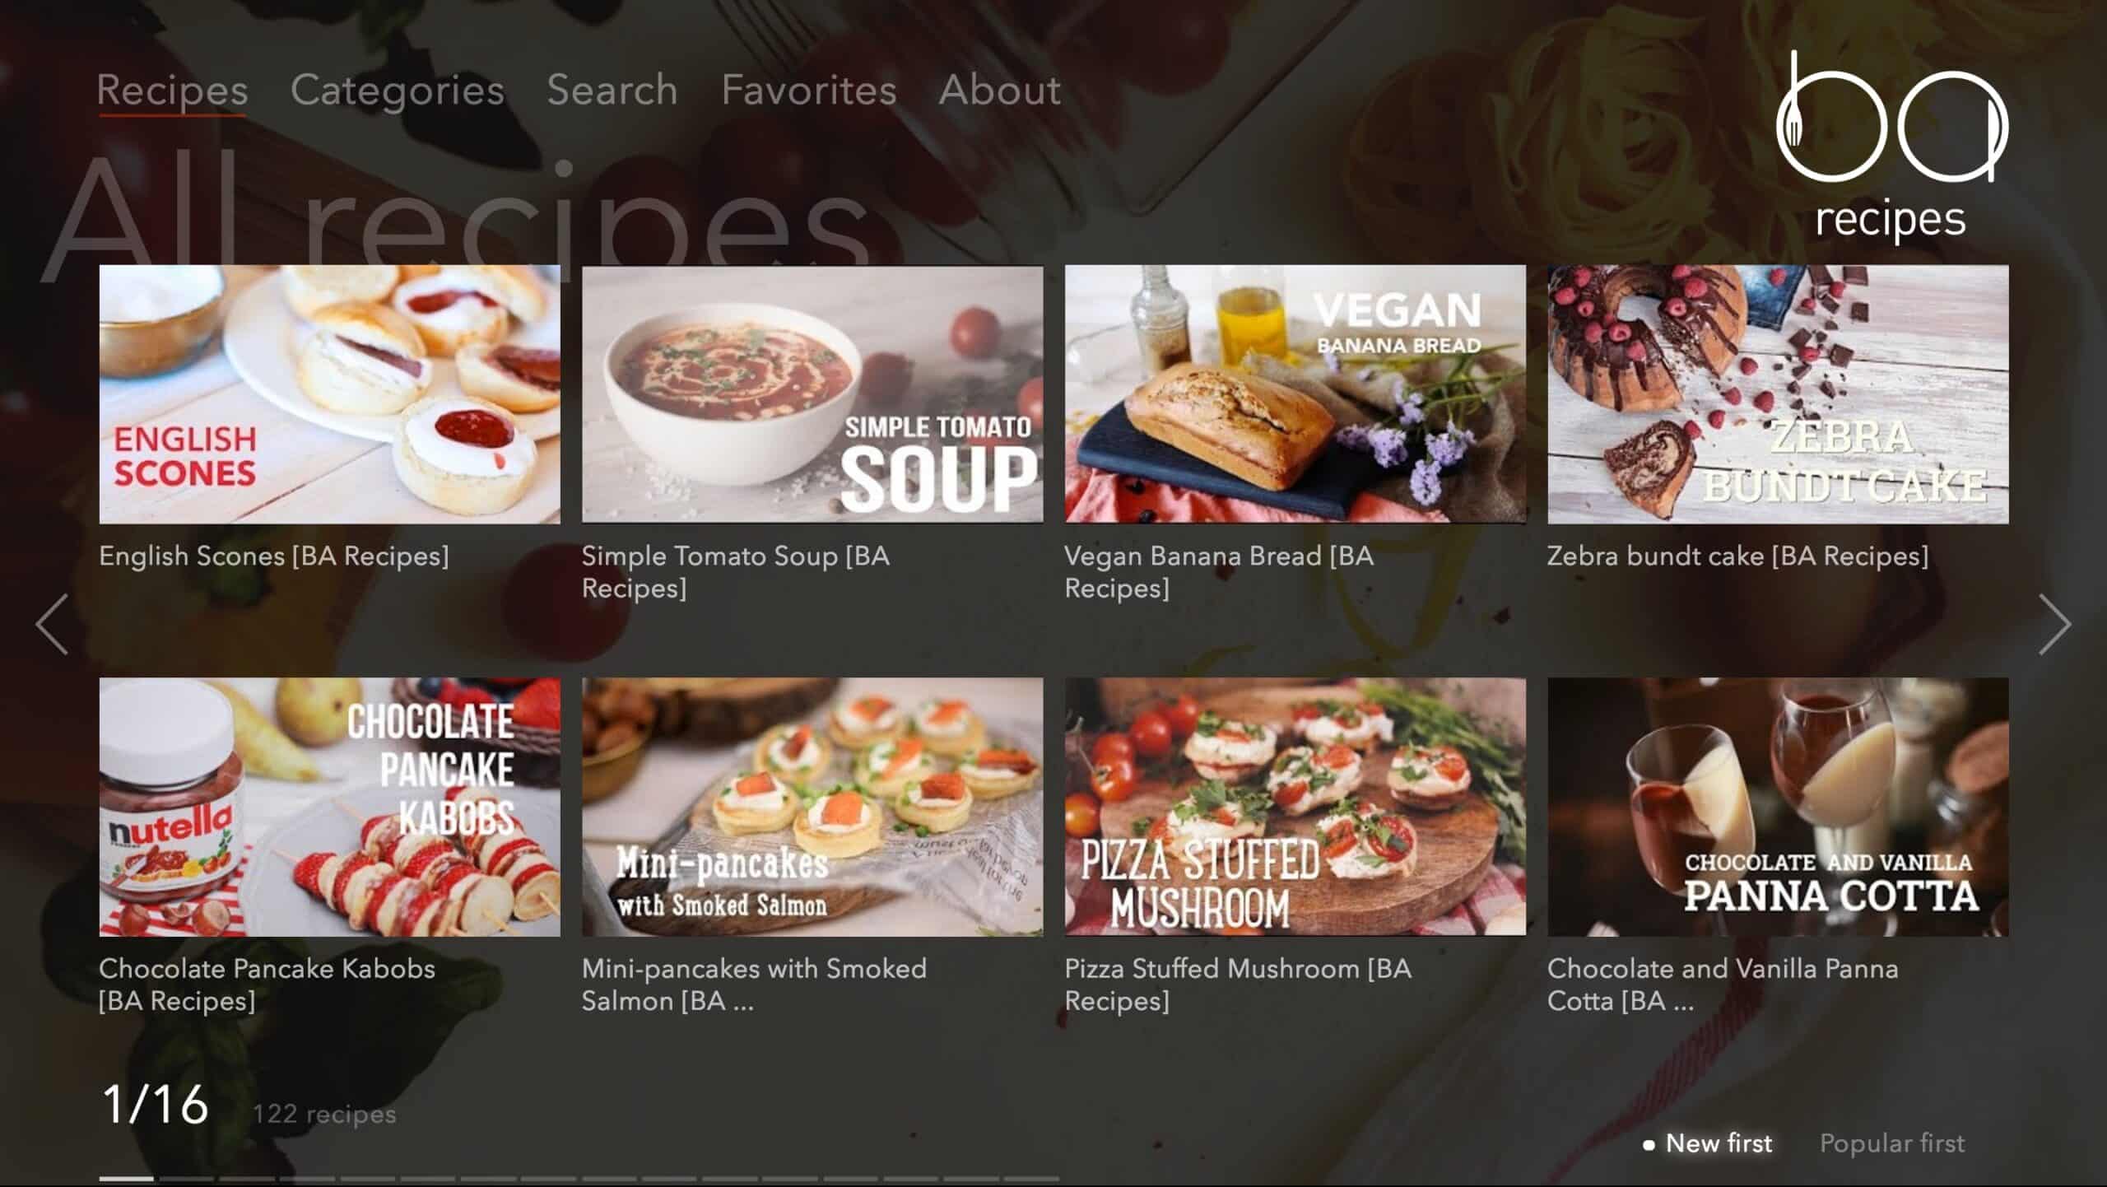Open the English Scones recipe thumbnail

coord(329,394)
